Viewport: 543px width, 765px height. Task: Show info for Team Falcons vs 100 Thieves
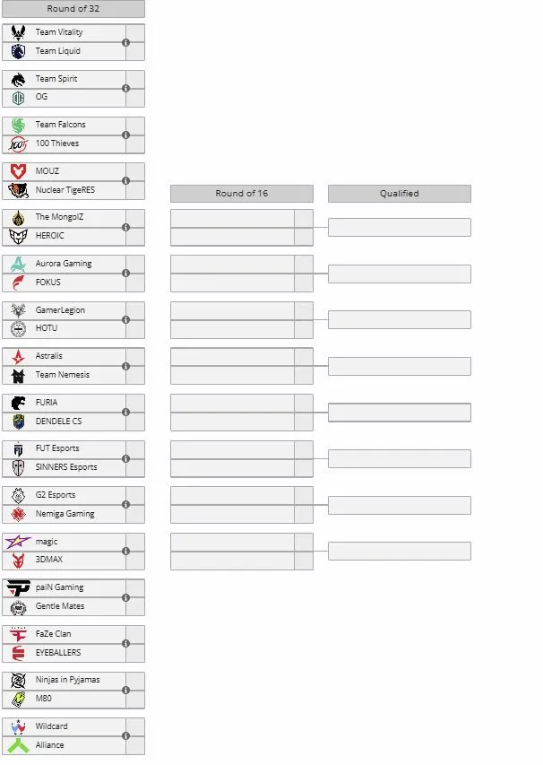point(125,135)
